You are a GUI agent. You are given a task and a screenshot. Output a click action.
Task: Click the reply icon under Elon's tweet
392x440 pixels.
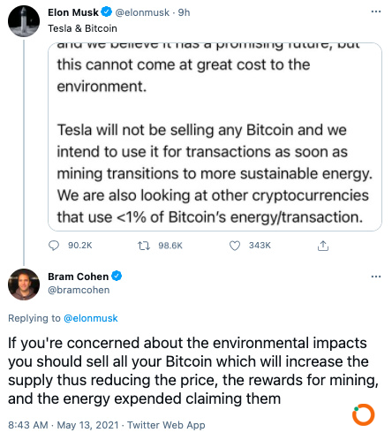point(54,246)
